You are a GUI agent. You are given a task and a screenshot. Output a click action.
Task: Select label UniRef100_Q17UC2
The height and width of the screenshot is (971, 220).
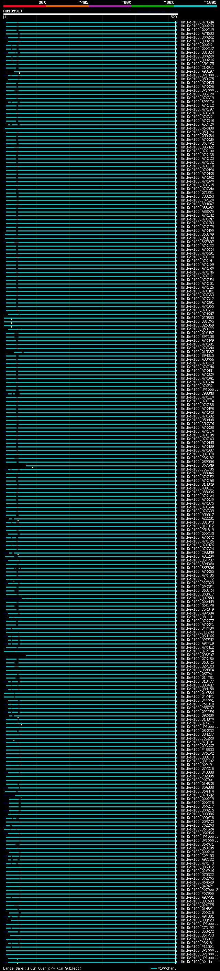[197, 526]
